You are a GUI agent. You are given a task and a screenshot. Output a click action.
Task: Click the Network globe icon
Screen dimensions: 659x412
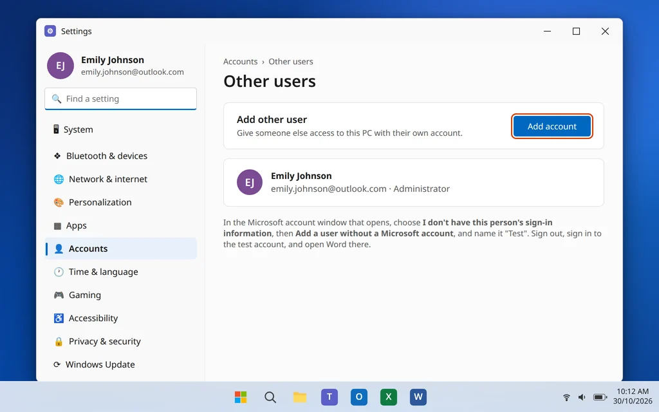click(x=59, y=179)
